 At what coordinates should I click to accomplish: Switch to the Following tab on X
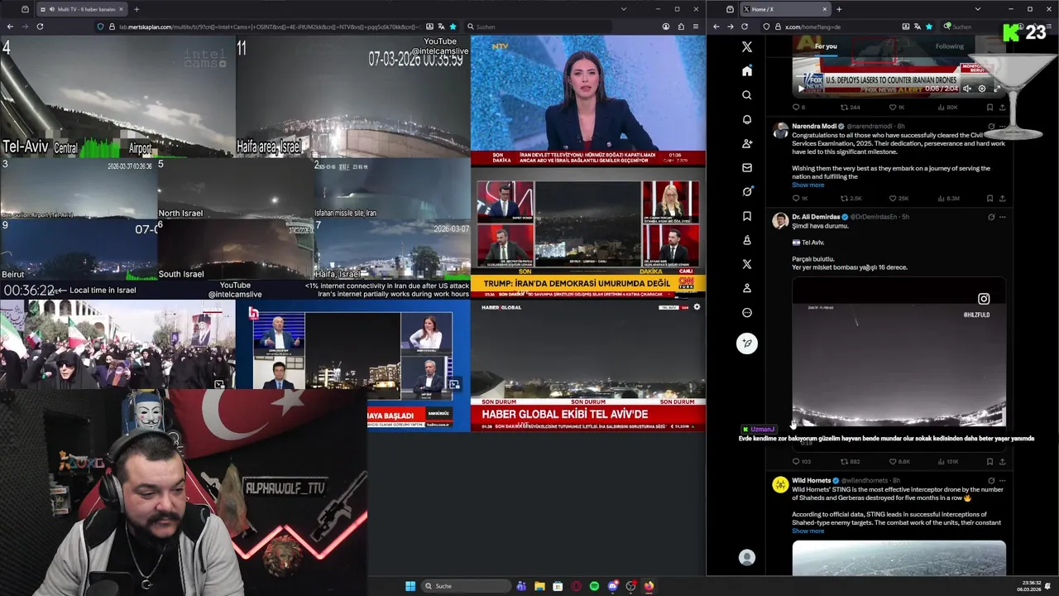point(950,46)
